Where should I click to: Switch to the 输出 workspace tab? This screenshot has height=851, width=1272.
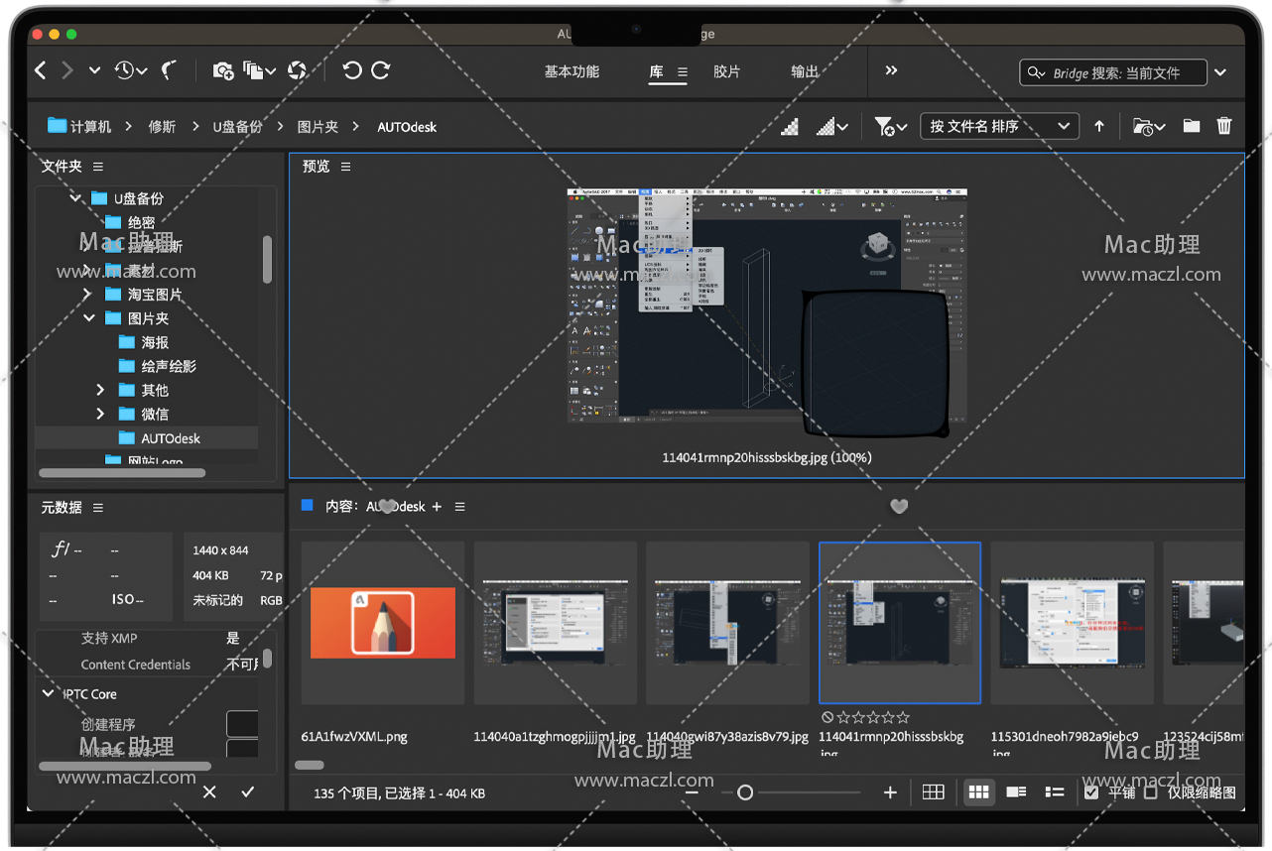(805, 71)
